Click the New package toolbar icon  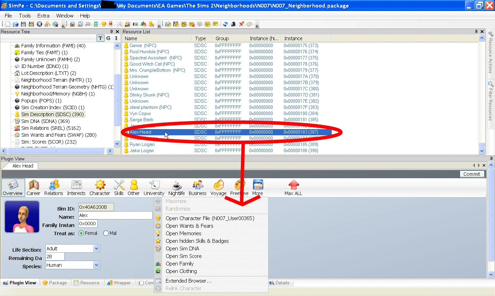click(8, 24)
